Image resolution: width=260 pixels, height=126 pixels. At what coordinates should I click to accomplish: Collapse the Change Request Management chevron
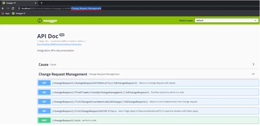coord(253,74)
